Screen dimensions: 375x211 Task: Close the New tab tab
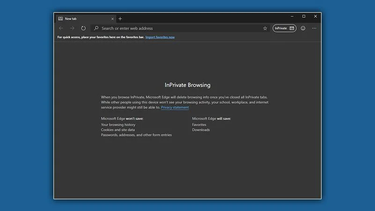point(112,19)
